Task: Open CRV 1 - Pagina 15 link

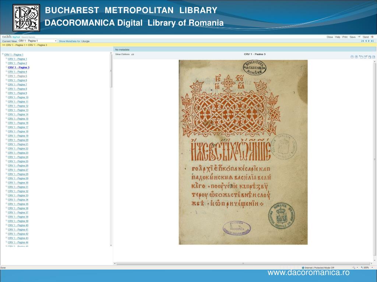Action: [18, 119]
